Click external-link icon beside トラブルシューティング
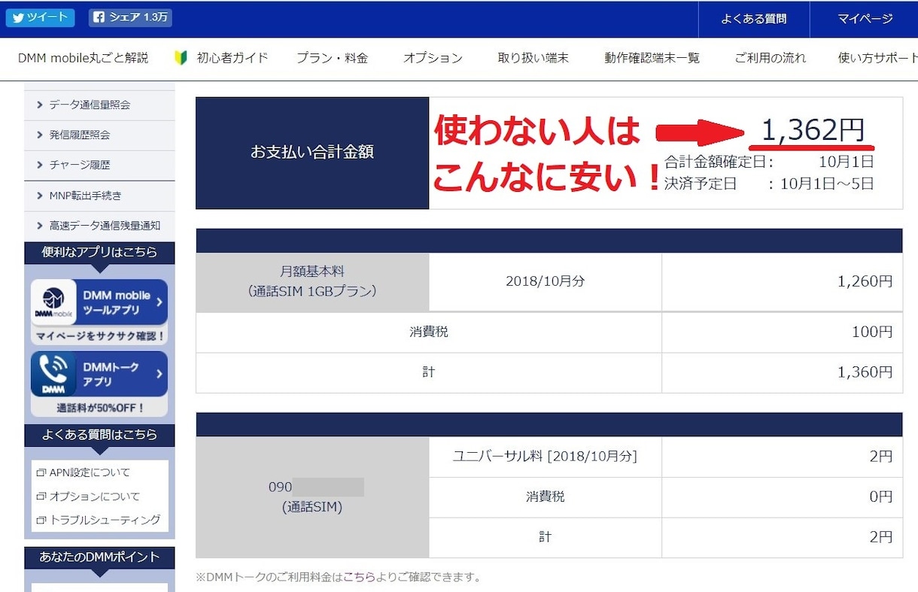The image size is (918, 592). click(41, 520)
